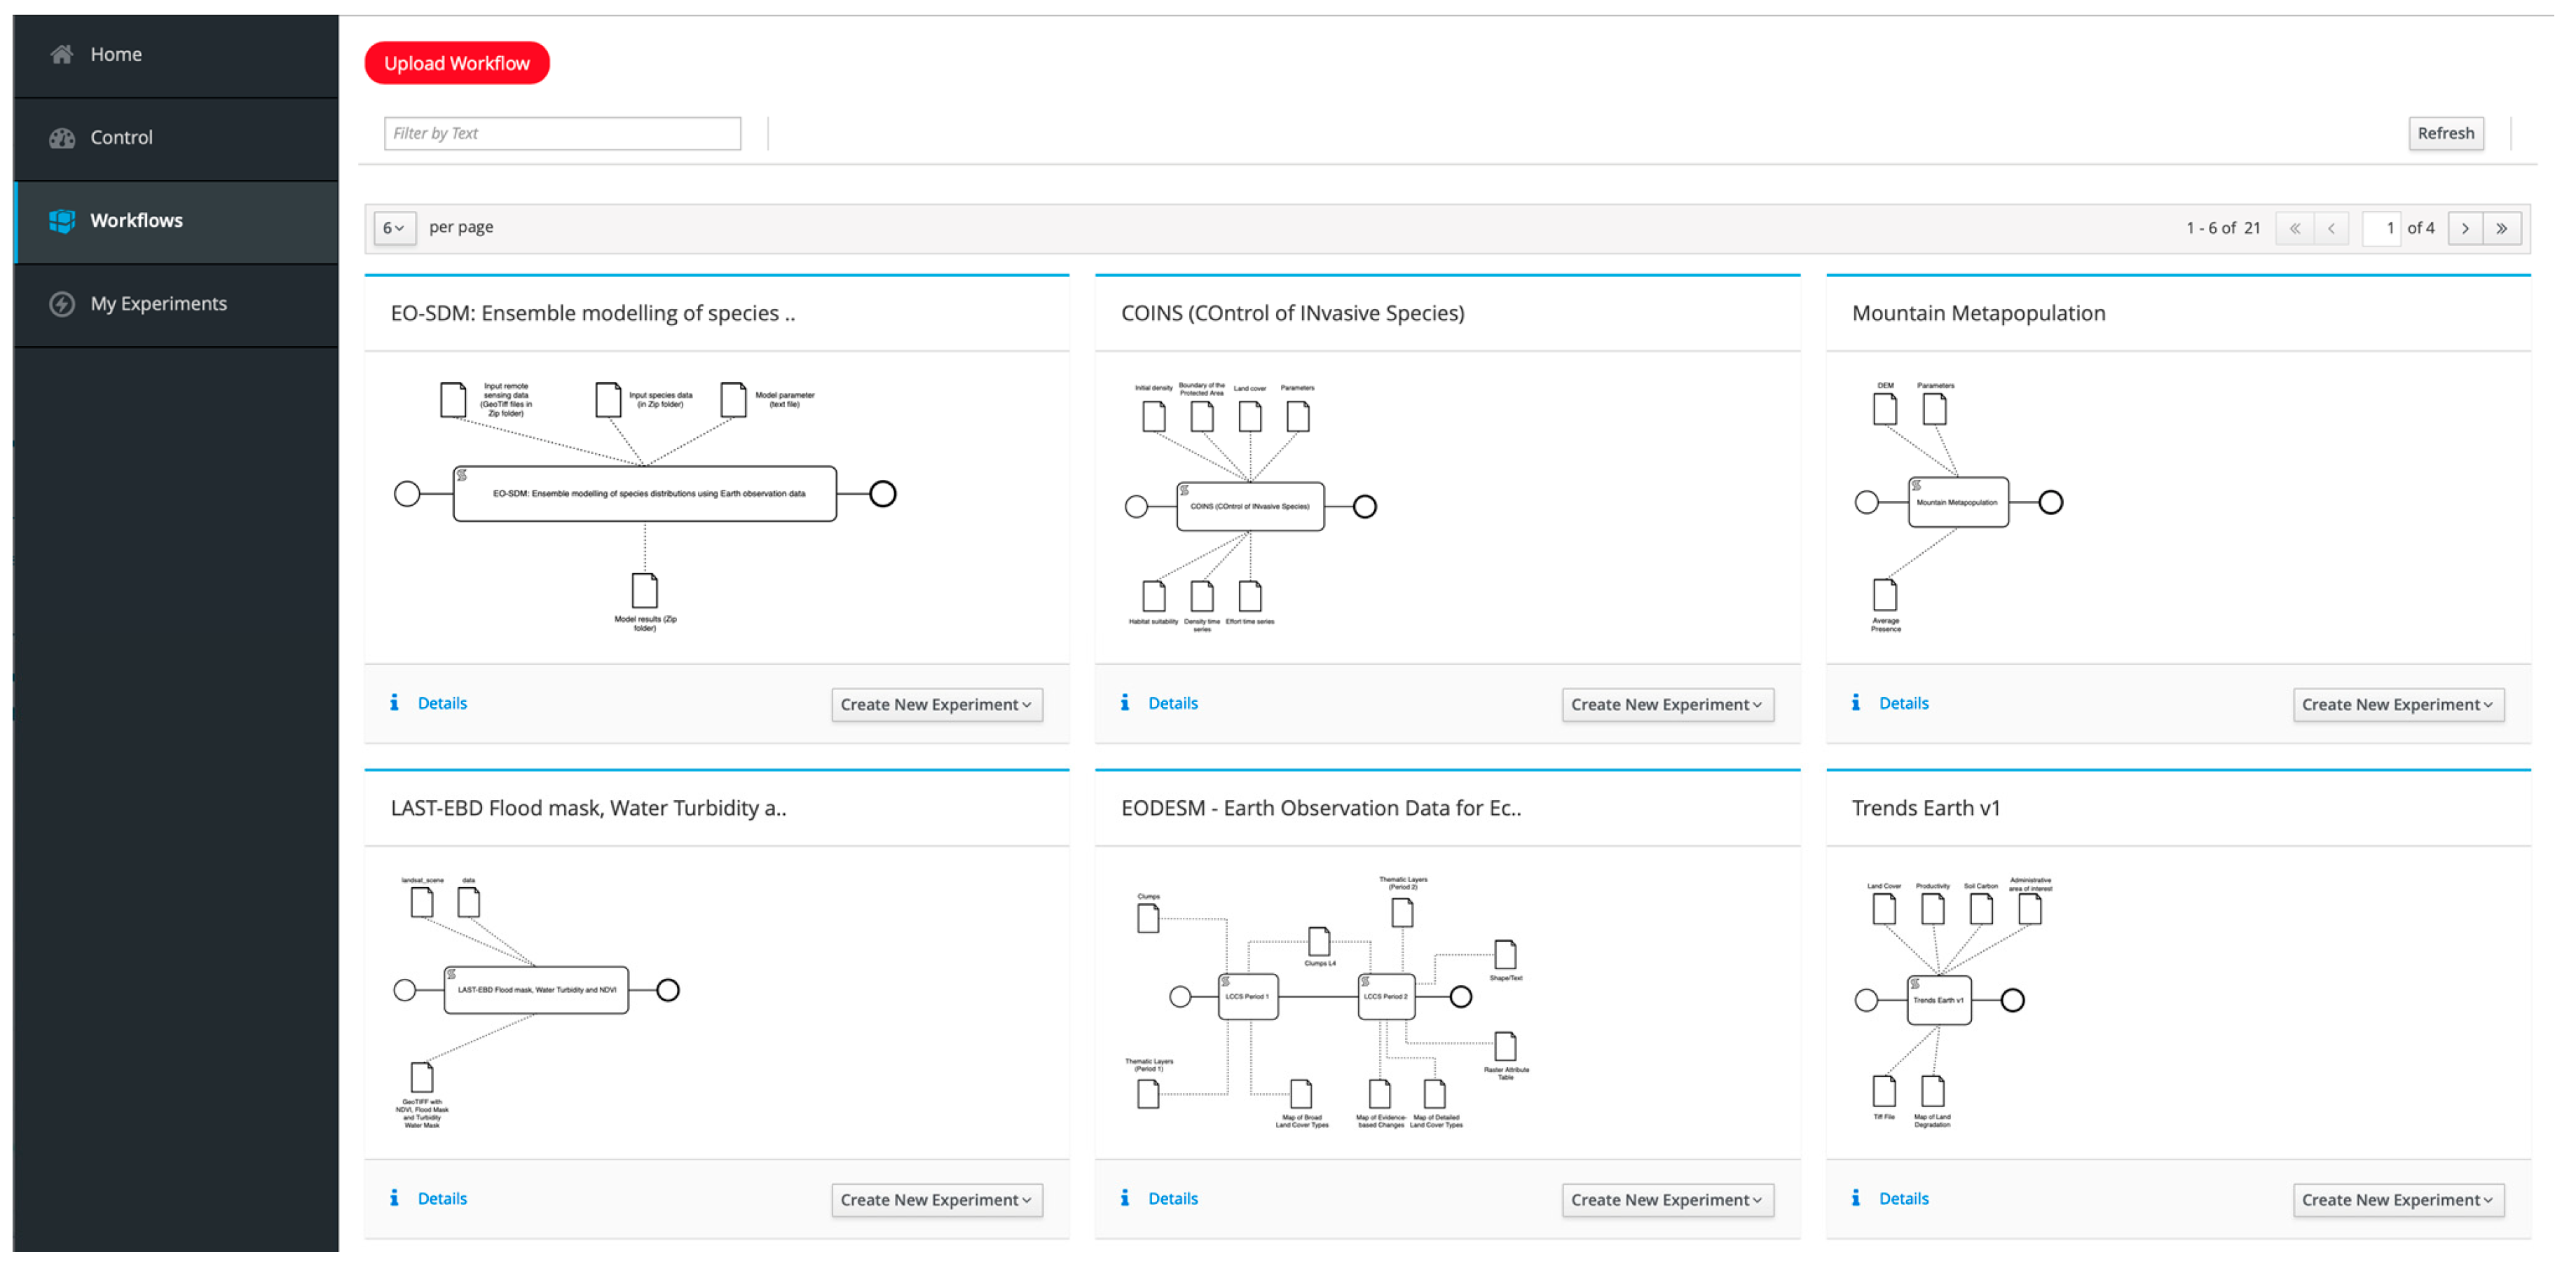Image resolution: width=2576 pixels, height=1264 pixels.
Task: Click the Upload Workflow button
Action: [x=457, y=63]
